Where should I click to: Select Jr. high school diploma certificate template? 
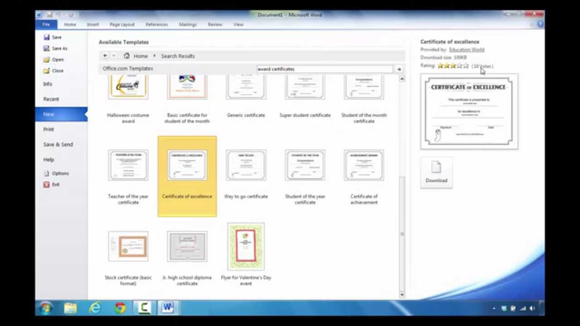[x=187, y=258]
